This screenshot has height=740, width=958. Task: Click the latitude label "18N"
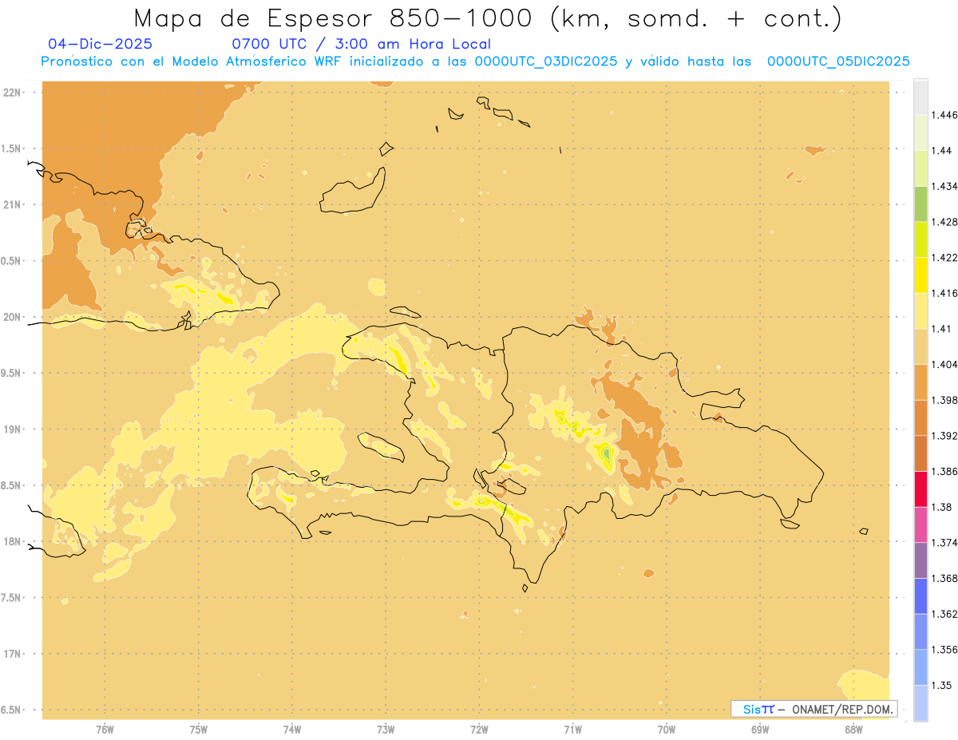(x=13, y=541)
